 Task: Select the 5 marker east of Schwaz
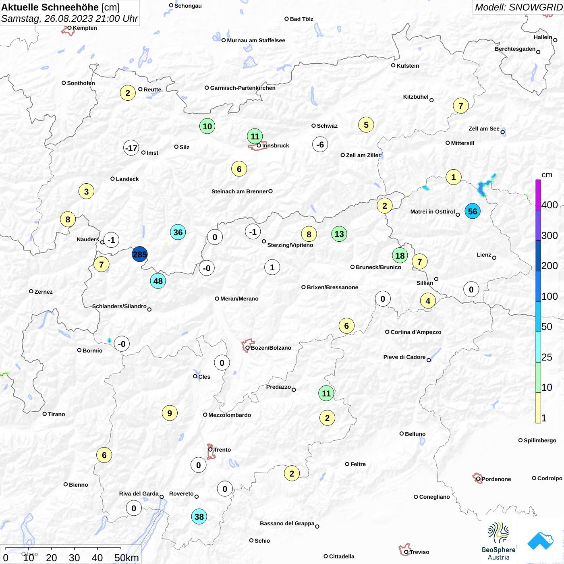coord(366,124)
